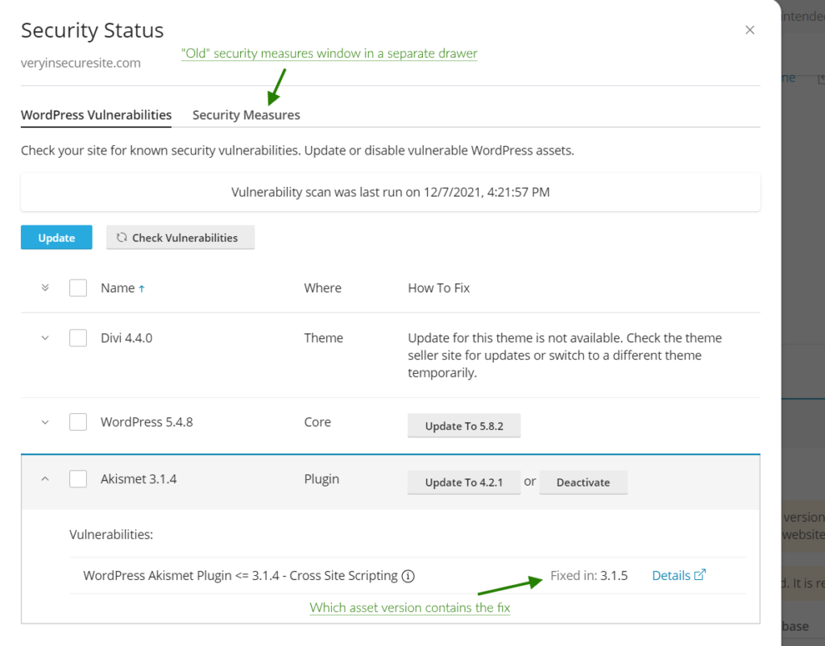Click the Akismet 3.1.4 name
The width and height of the screenshot is (825, 646).
tap(139, 478)
